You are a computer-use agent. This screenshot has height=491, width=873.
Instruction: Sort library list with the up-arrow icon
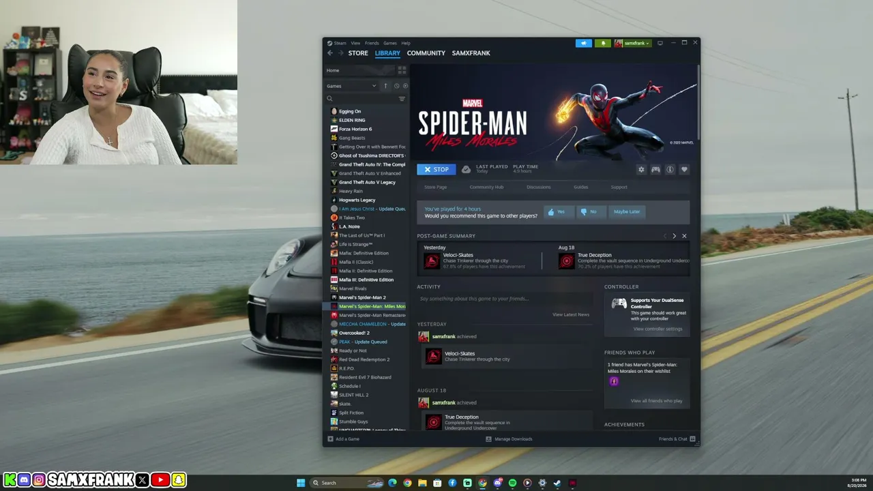click(x=385, y=86)
